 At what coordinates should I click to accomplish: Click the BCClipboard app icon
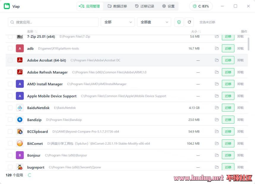click(x=20, y=131)
